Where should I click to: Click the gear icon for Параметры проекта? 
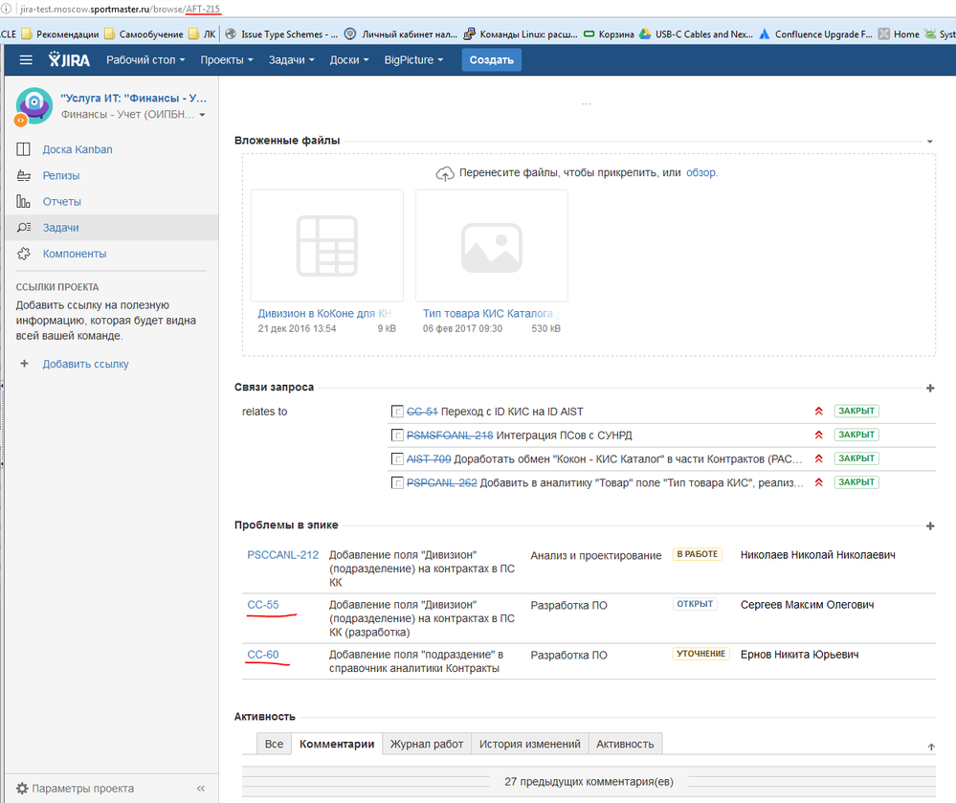tap(22, 789)
